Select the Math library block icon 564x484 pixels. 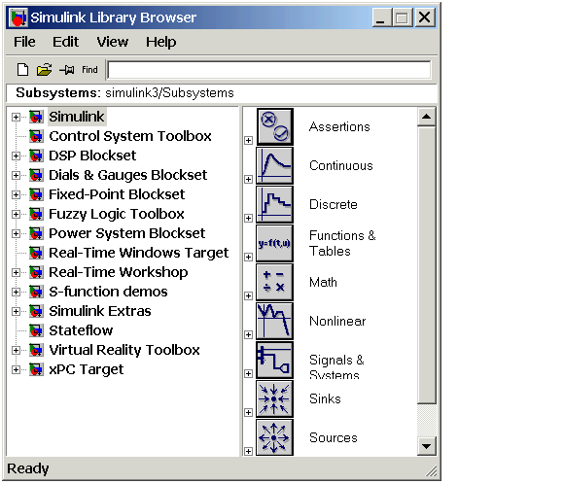tap(275, 282)
